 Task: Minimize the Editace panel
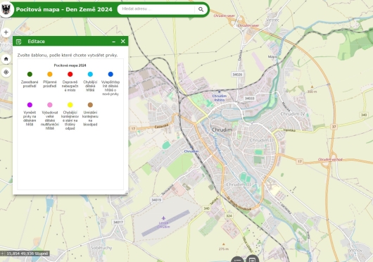(114, 42)
